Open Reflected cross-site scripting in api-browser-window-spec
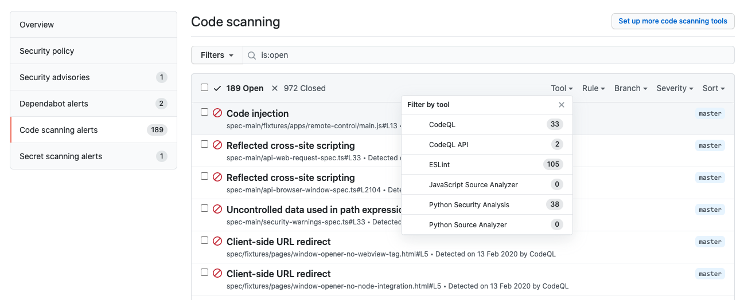744x300 pixels. point(291,177)
